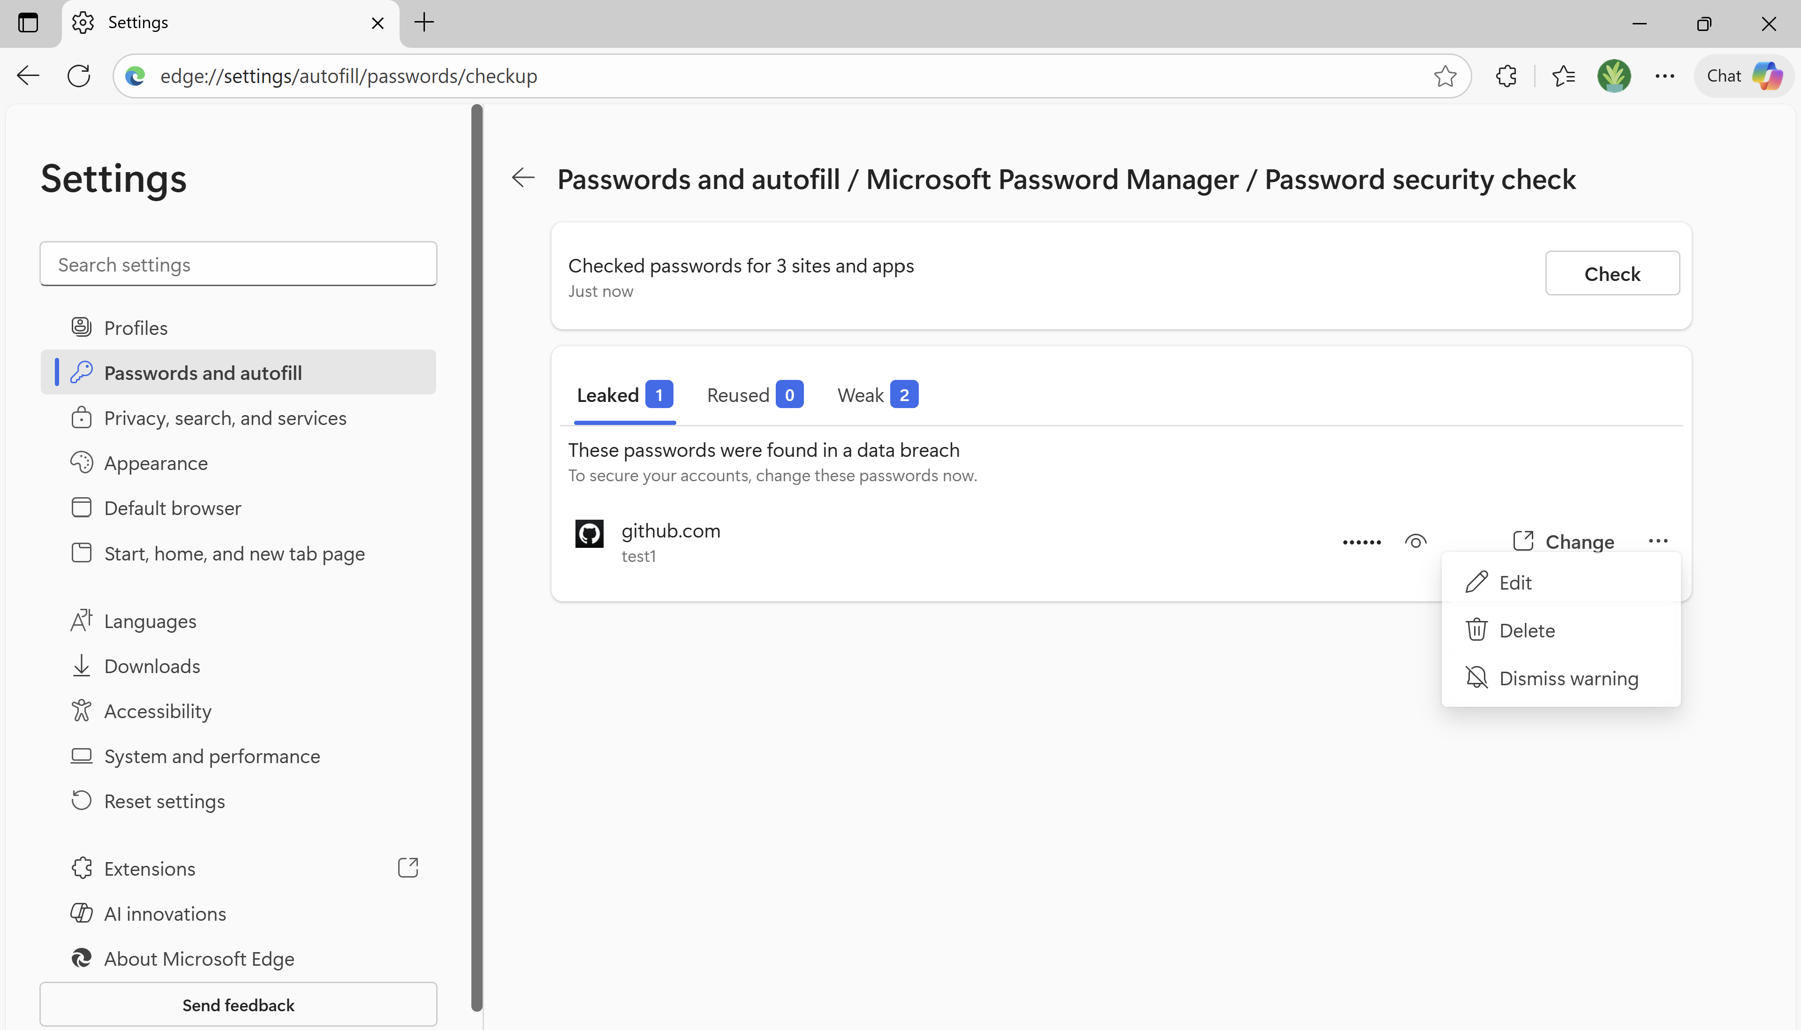
Task: Click the Check button
Action: click(x=1612, y=273)
